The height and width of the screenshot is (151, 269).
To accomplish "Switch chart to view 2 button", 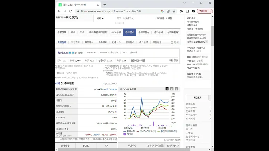I will pyautogui.click(x=172, y=89).
